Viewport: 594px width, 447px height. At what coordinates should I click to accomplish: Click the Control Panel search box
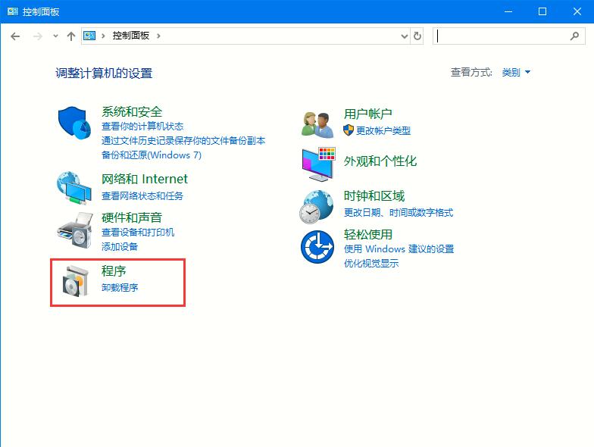[x=500, y=36]
